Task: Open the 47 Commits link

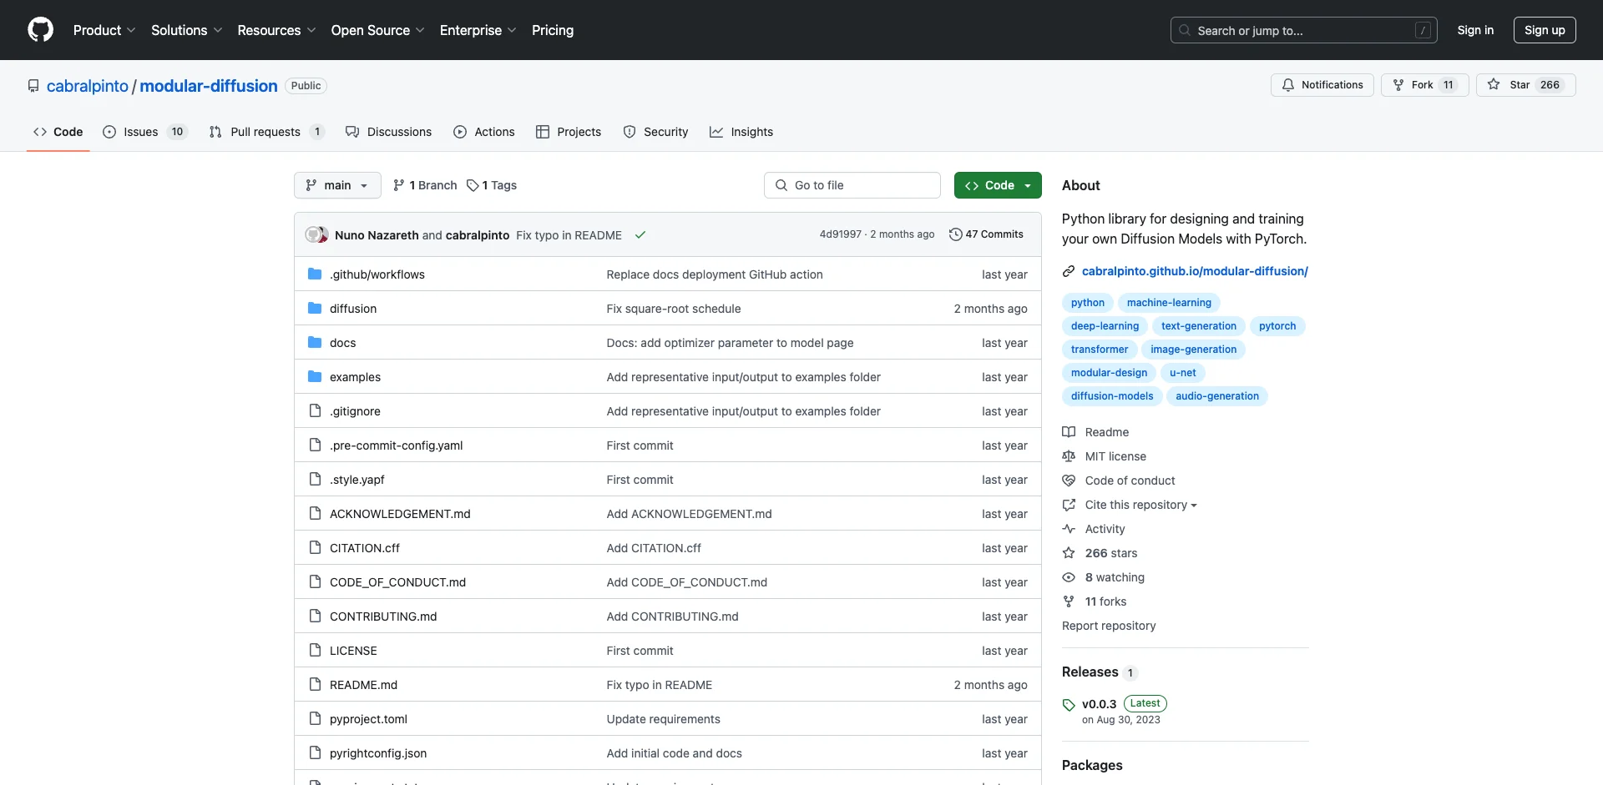Action: [986, 234]
